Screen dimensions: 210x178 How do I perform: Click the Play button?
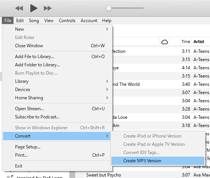pyautogui.click(x=34, y=8)
